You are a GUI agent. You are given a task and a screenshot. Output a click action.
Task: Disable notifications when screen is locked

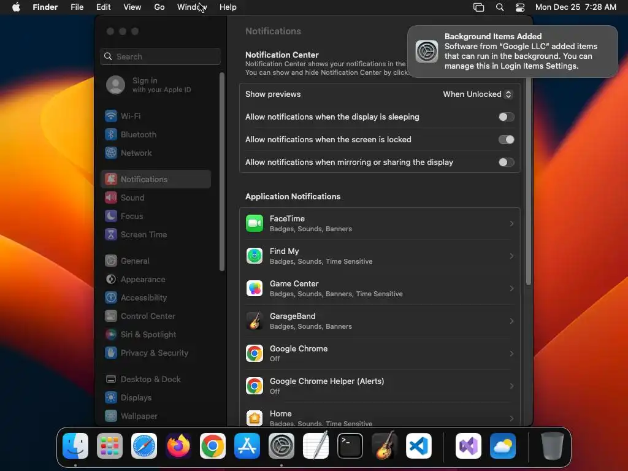[506, 139]
